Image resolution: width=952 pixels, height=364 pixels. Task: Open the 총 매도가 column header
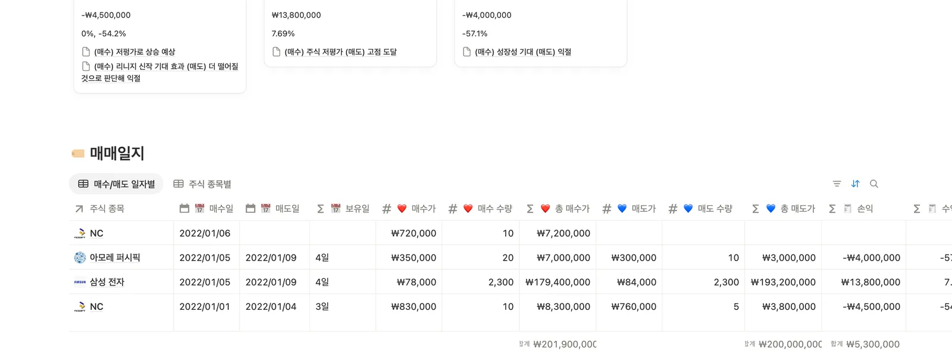tap(783, 209)
